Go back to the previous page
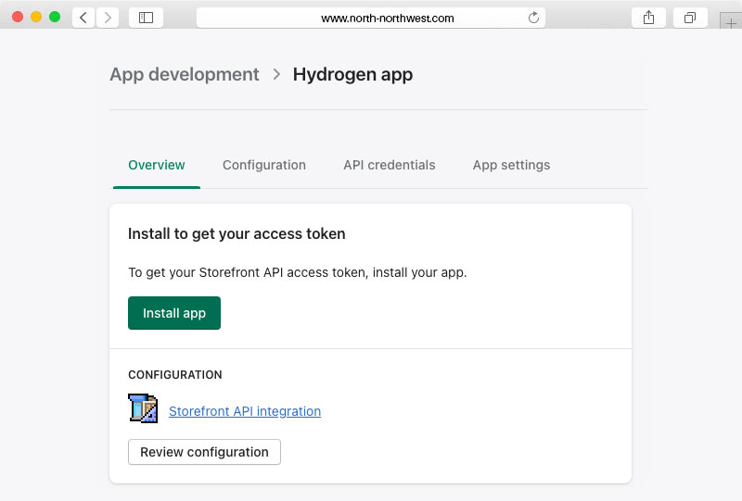This screenshot has height=501, width=742. point(83,18)
